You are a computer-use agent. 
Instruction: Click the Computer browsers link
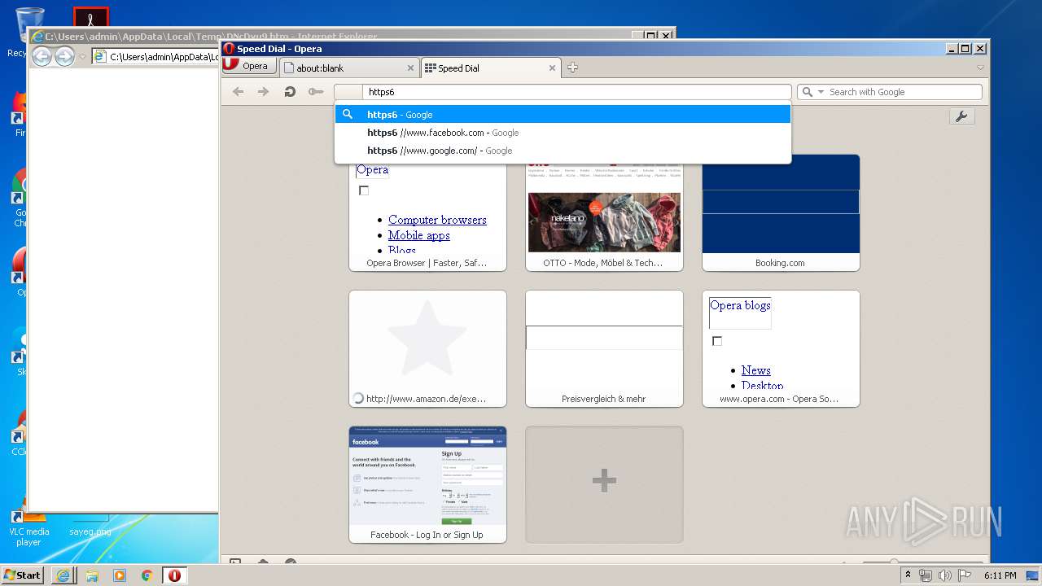437,220
